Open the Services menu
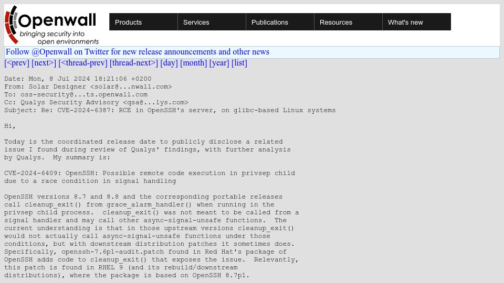 click(212, 22)
